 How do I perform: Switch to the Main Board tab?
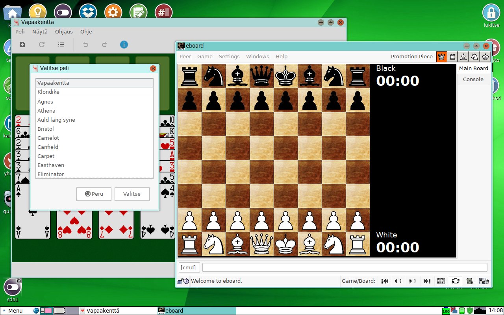click(x=474, y=68)
